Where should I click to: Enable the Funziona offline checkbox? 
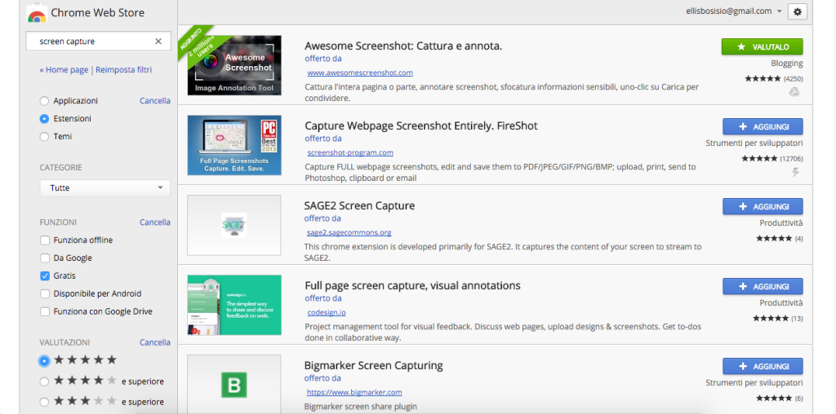point(45,240)
